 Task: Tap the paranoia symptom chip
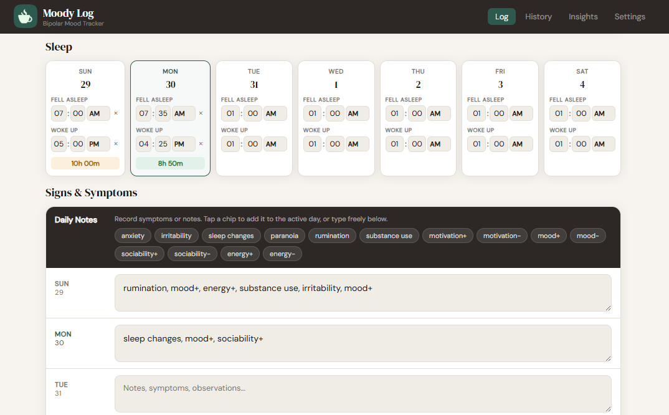284,236
